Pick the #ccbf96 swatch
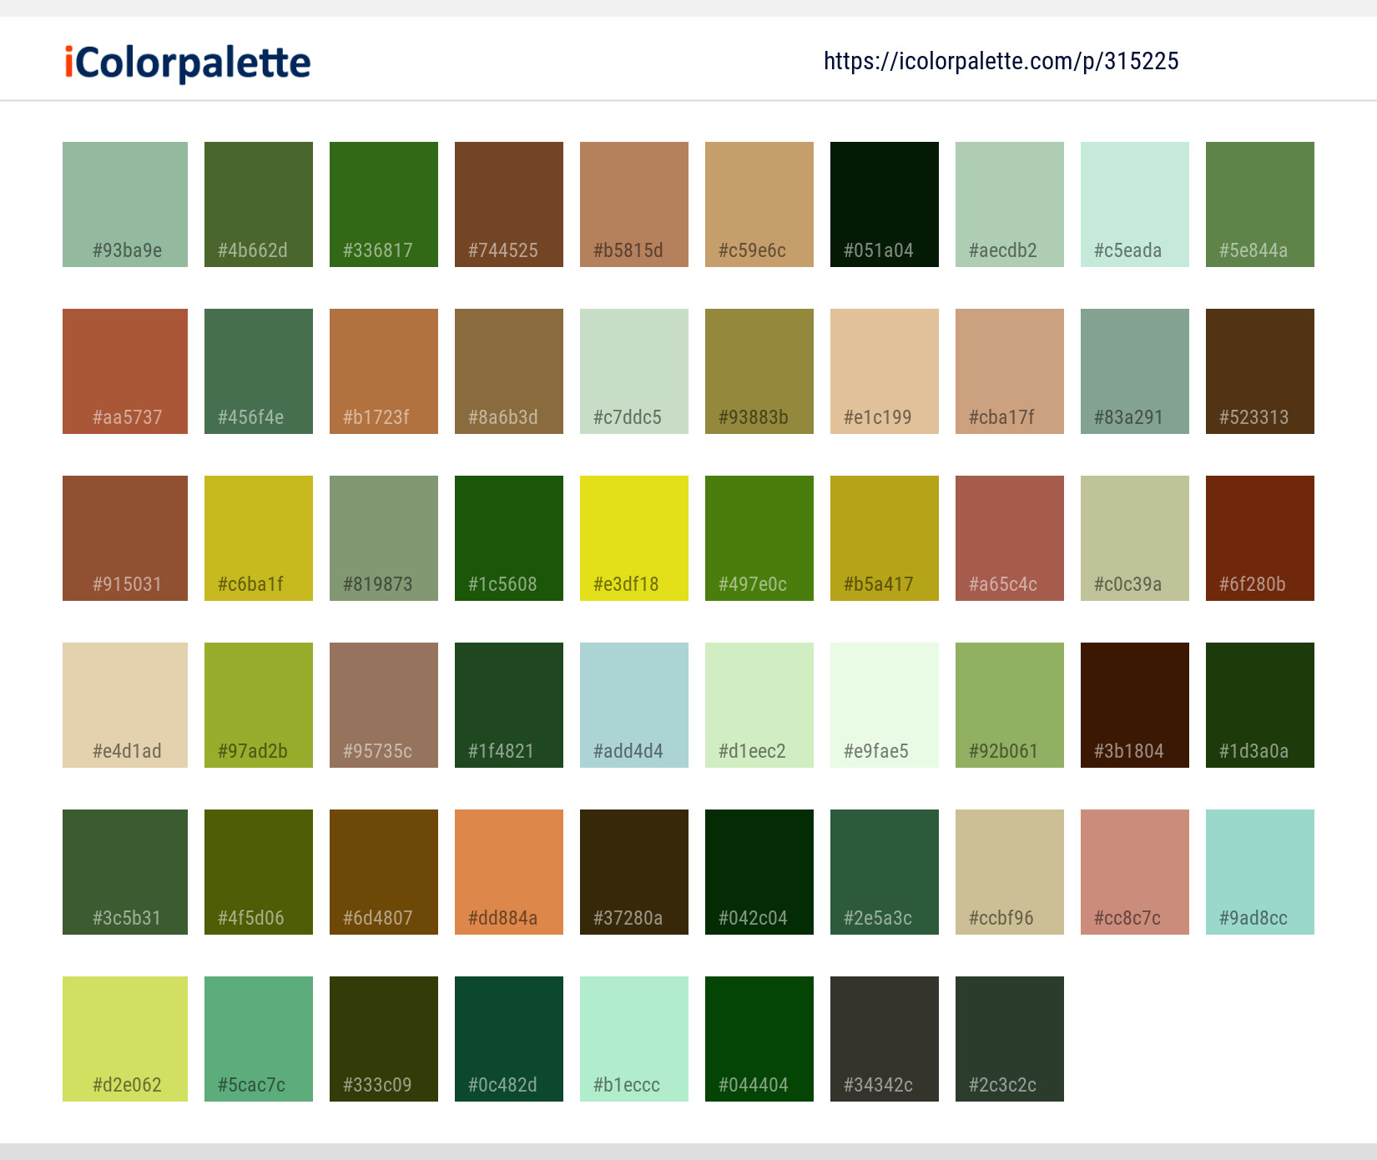Viewport: 1377px width, 1160px height. (1010, 872)
